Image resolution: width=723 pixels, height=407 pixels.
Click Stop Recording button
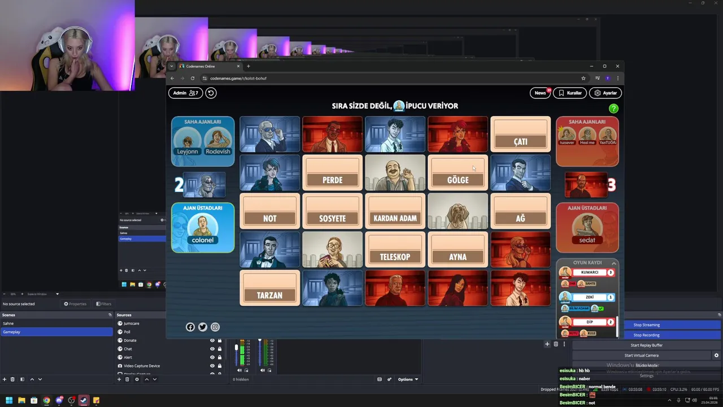click(x=646, y=335)
